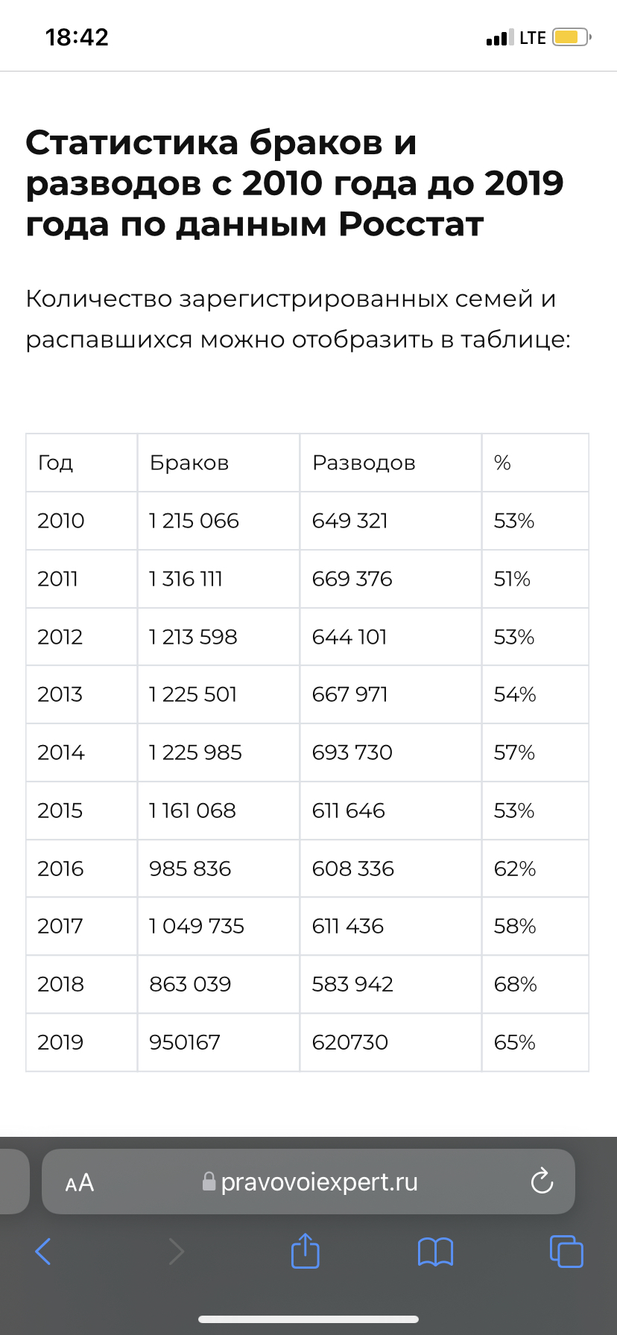This screenshot has height=1335, width=617.
Task: Tap the Safari forward arrow
Action: pyautogui.click(x=176, y=1252)
